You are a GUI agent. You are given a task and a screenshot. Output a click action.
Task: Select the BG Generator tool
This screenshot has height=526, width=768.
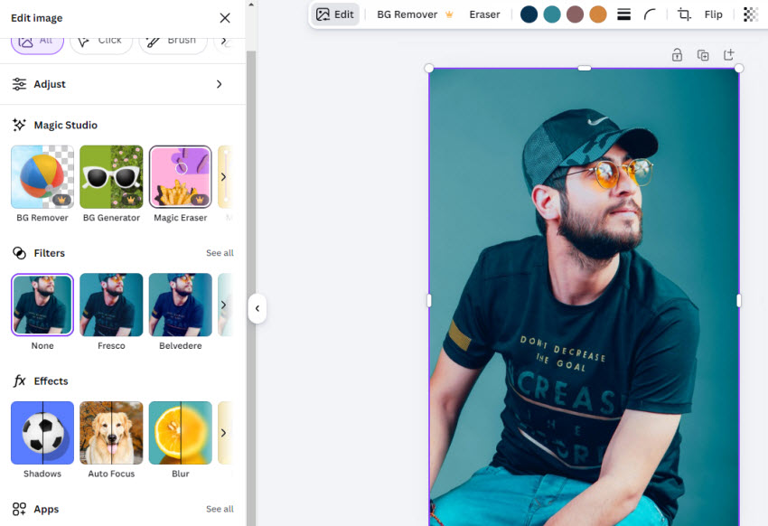point(111,176)
